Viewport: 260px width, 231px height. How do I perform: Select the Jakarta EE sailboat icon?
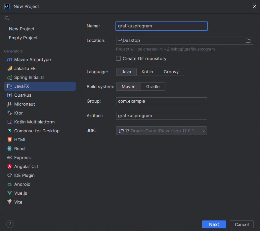10,69
